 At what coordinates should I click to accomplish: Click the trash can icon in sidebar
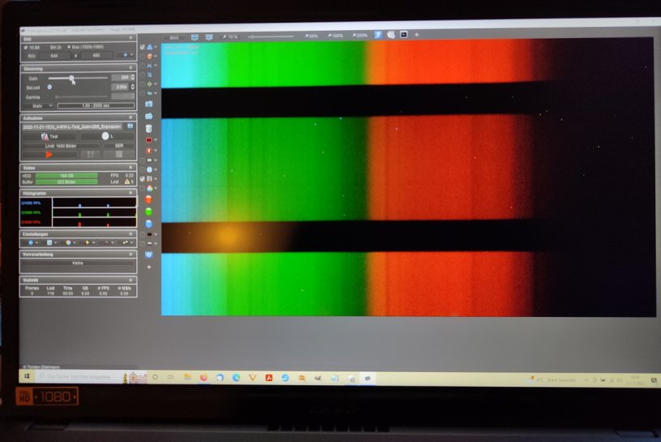coord(148,128)
